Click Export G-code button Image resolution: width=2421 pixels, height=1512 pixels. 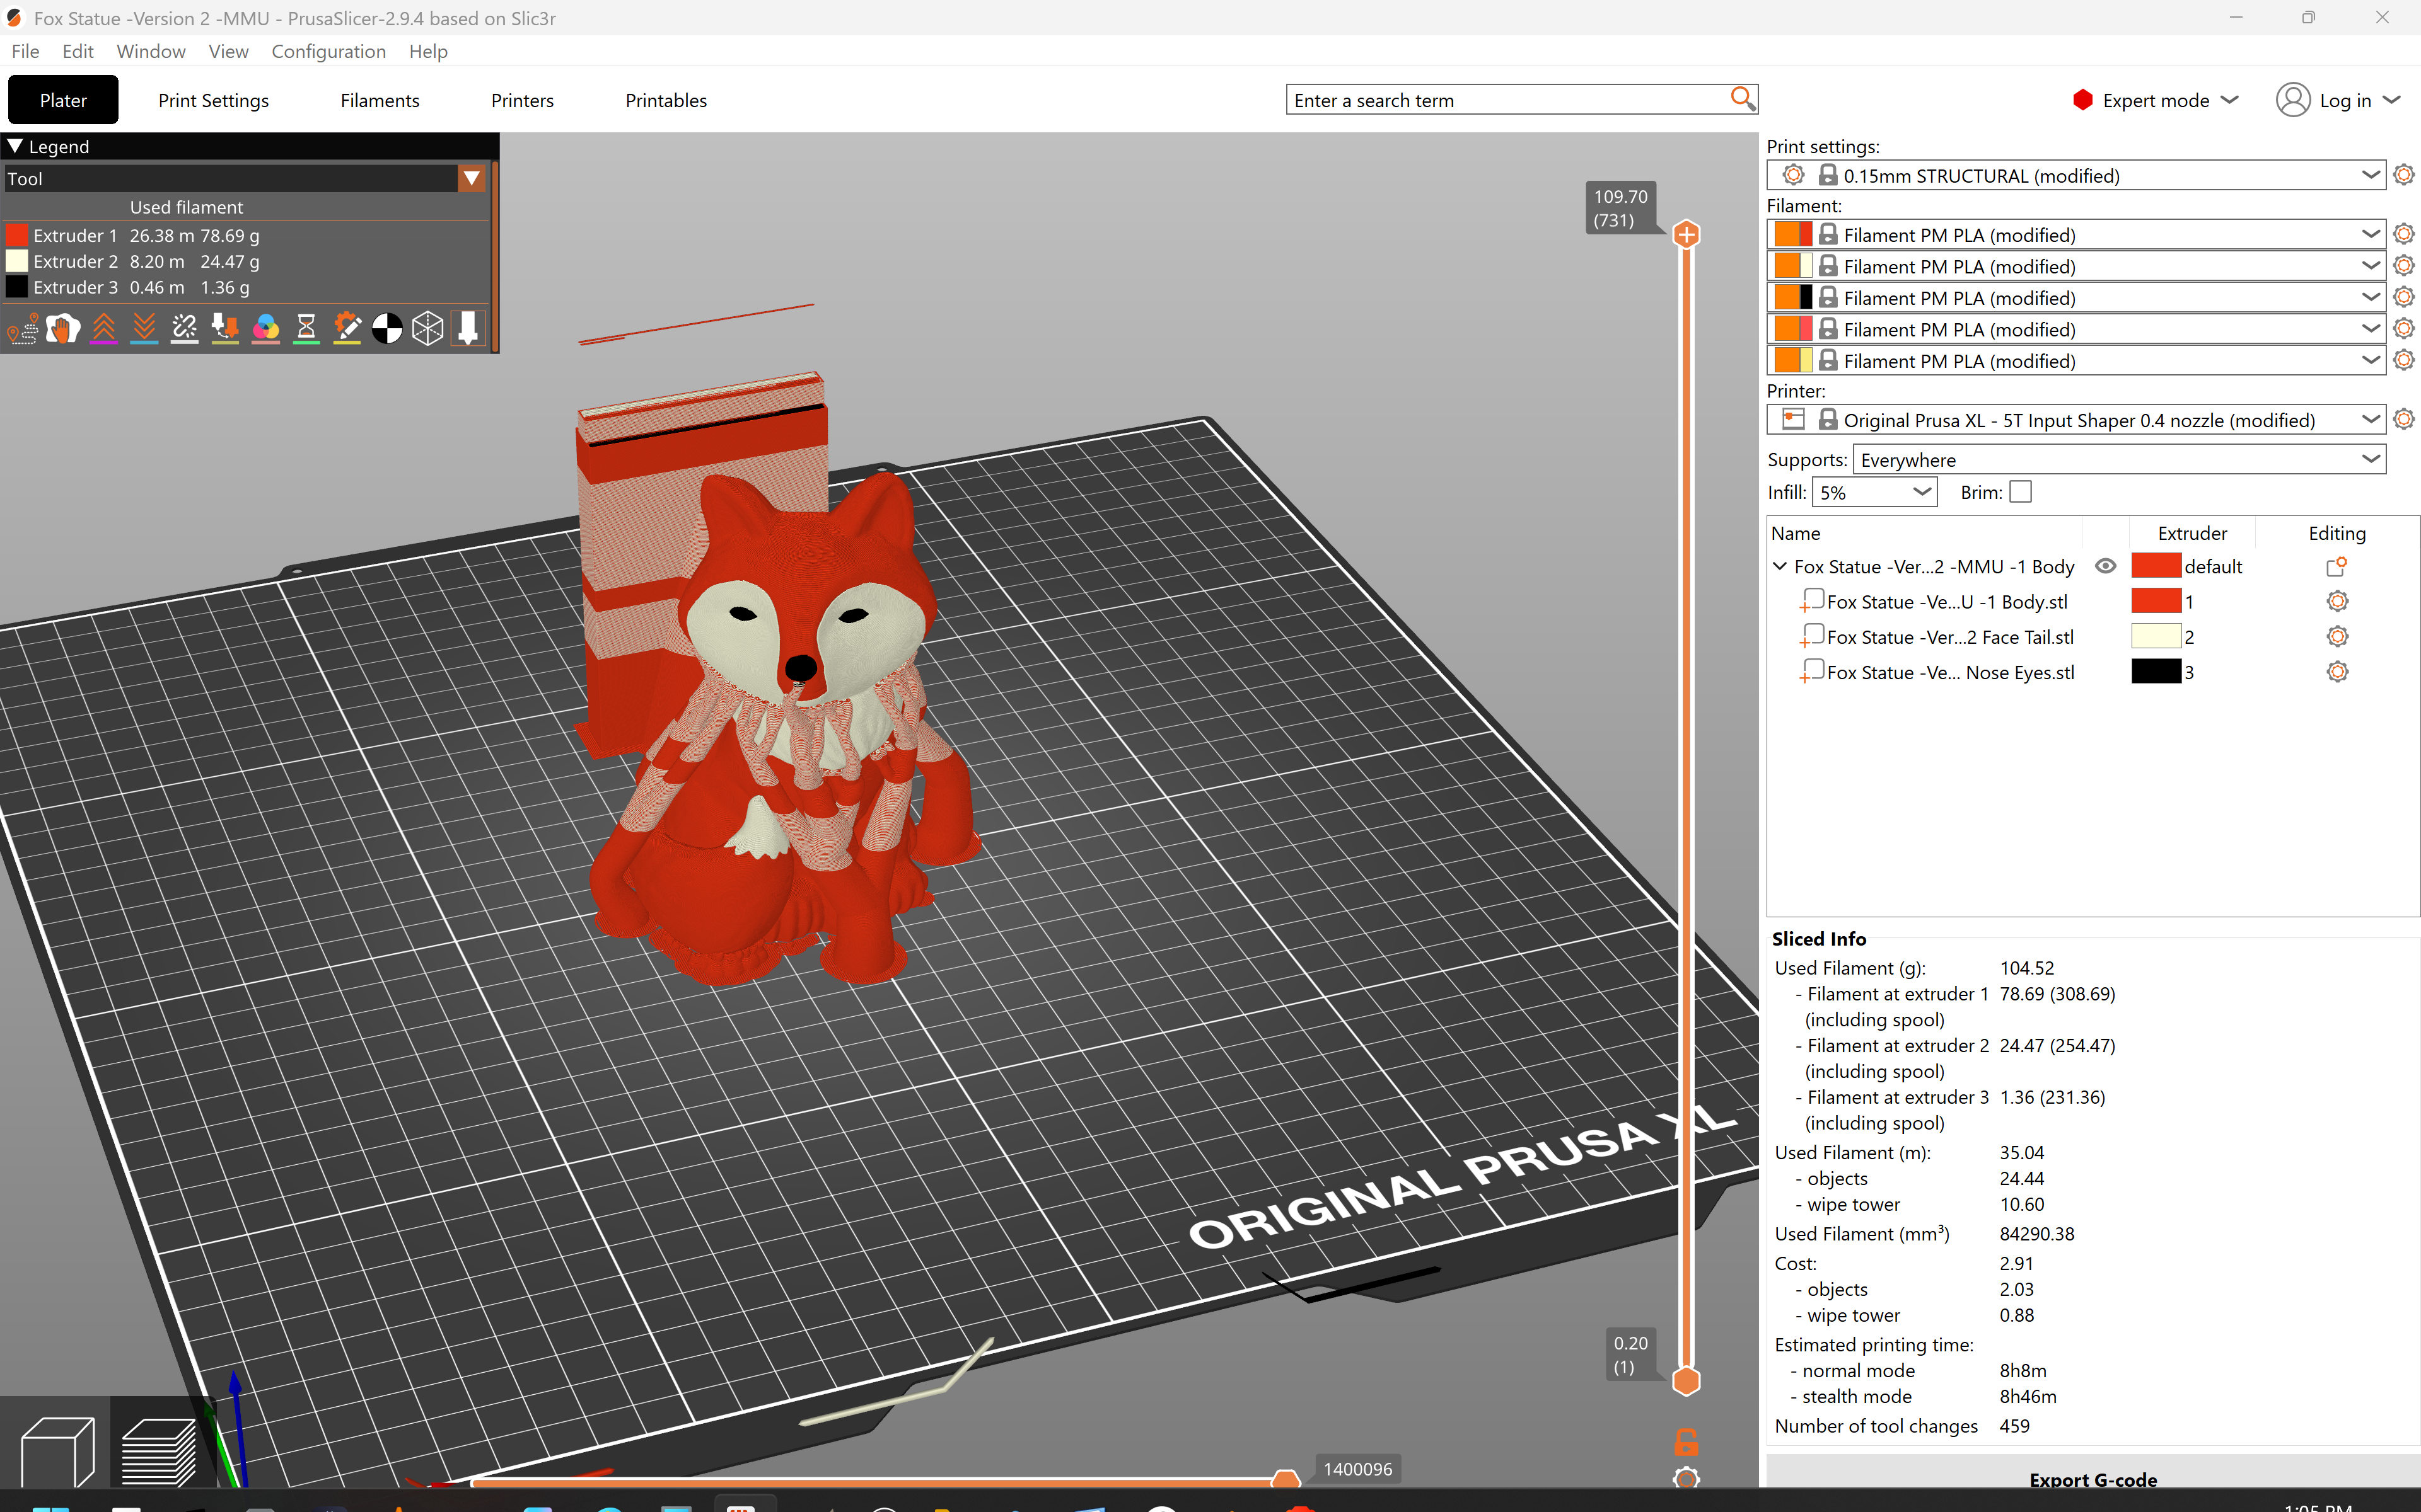coord(2093,1479)
